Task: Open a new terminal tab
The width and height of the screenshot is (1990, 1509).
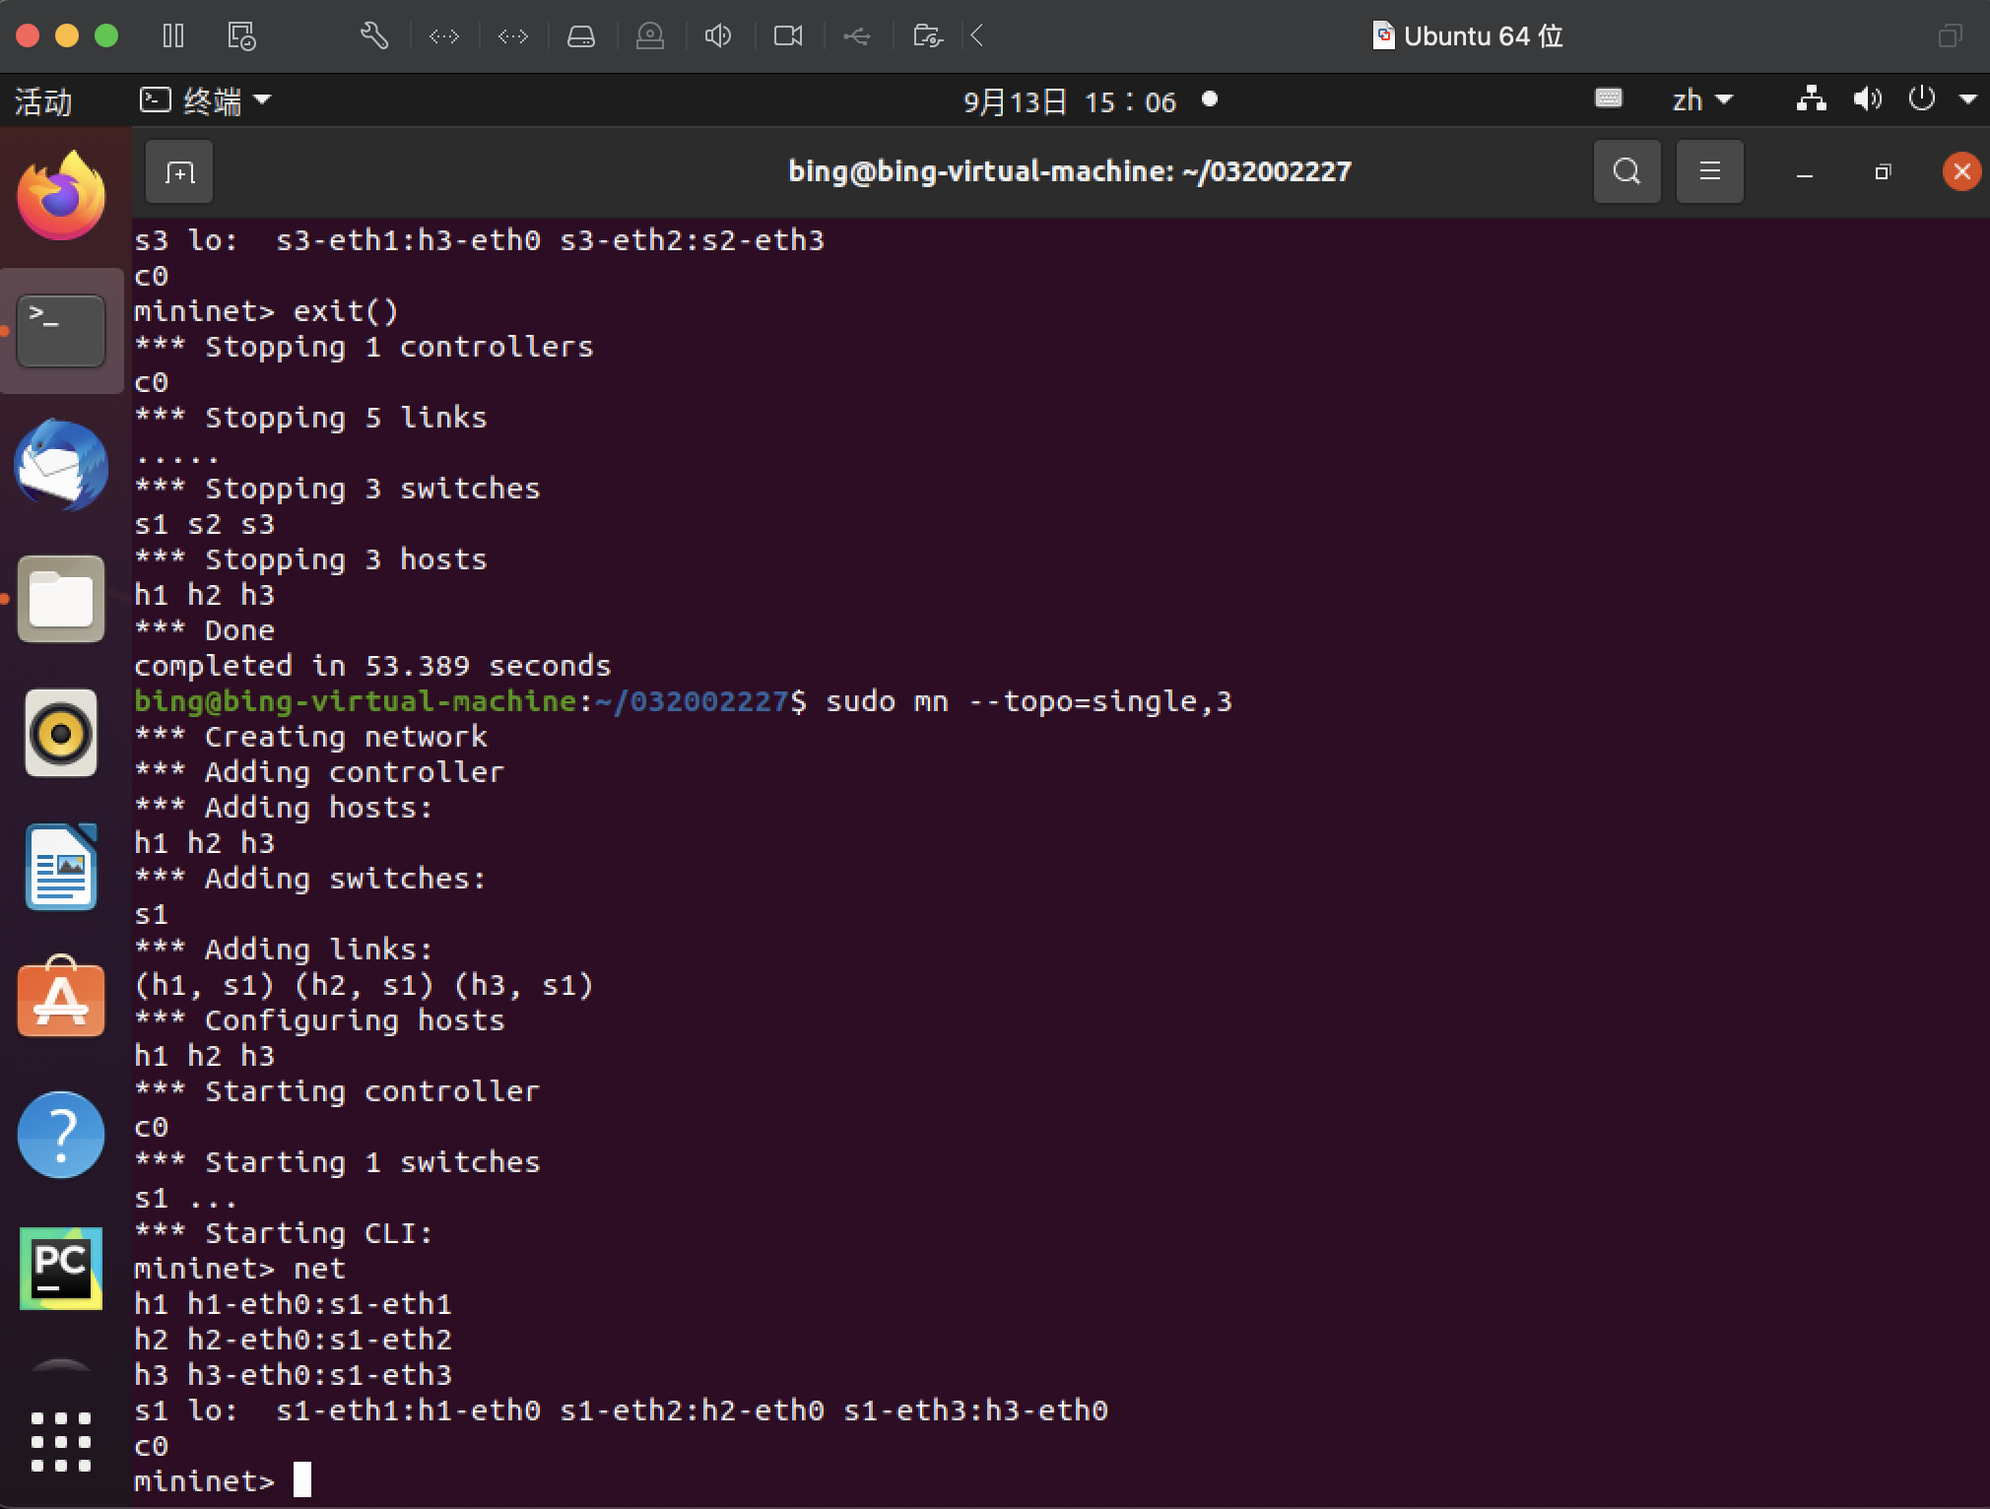Action: pyautogui.click(x=179, y=172)
